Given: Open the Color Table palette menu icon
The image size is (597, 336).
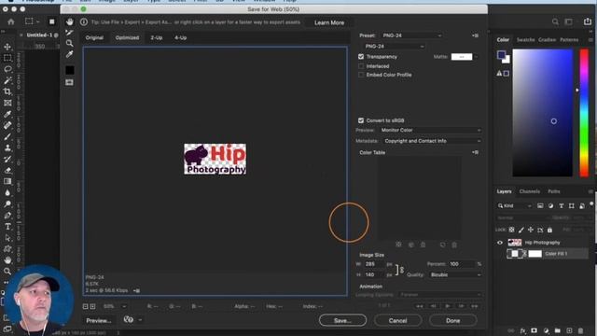Looking at the screenshot, I should tap(475, 152).
